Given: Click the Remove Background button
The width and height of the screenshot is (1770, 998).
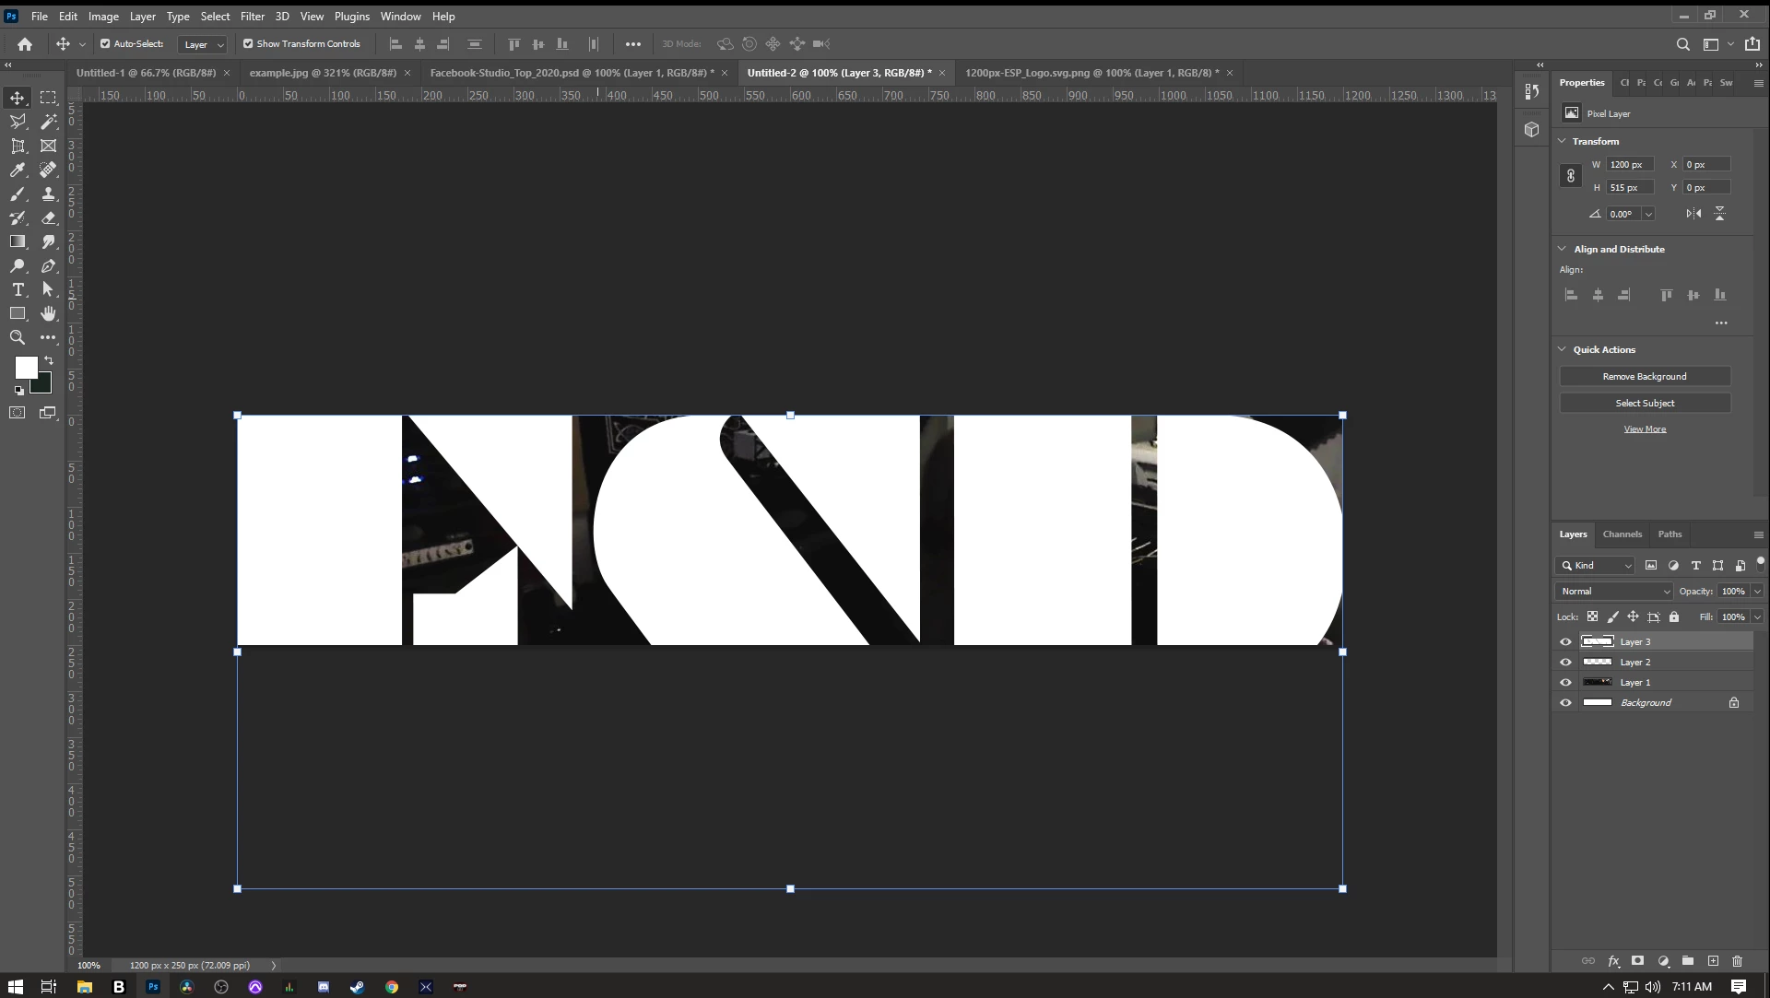Looking at the screenshot, I should tap(1645, 376).
